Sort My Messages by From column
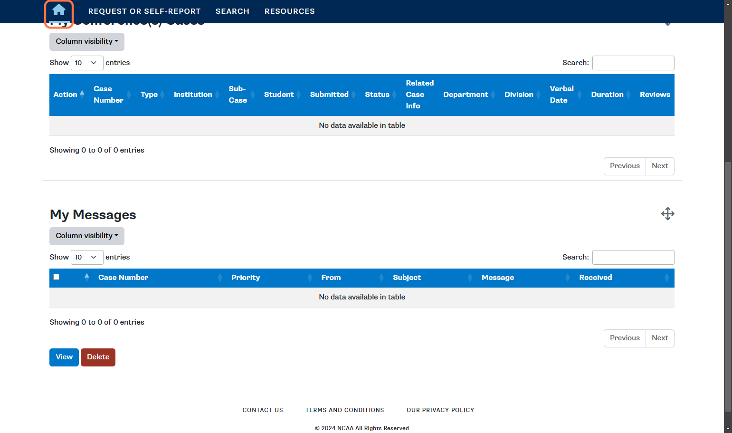The width and height of the screenshot is (732, 433). [353, 278]
